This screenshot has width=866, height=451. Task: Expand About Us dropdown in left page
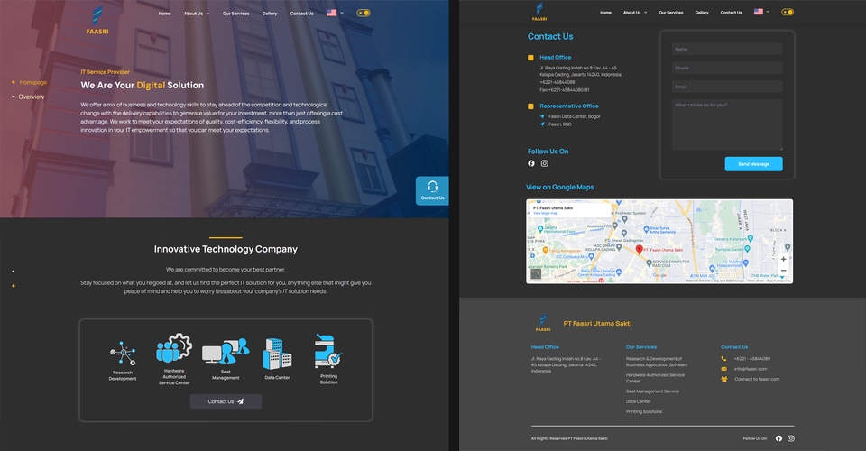click(197, 14)
